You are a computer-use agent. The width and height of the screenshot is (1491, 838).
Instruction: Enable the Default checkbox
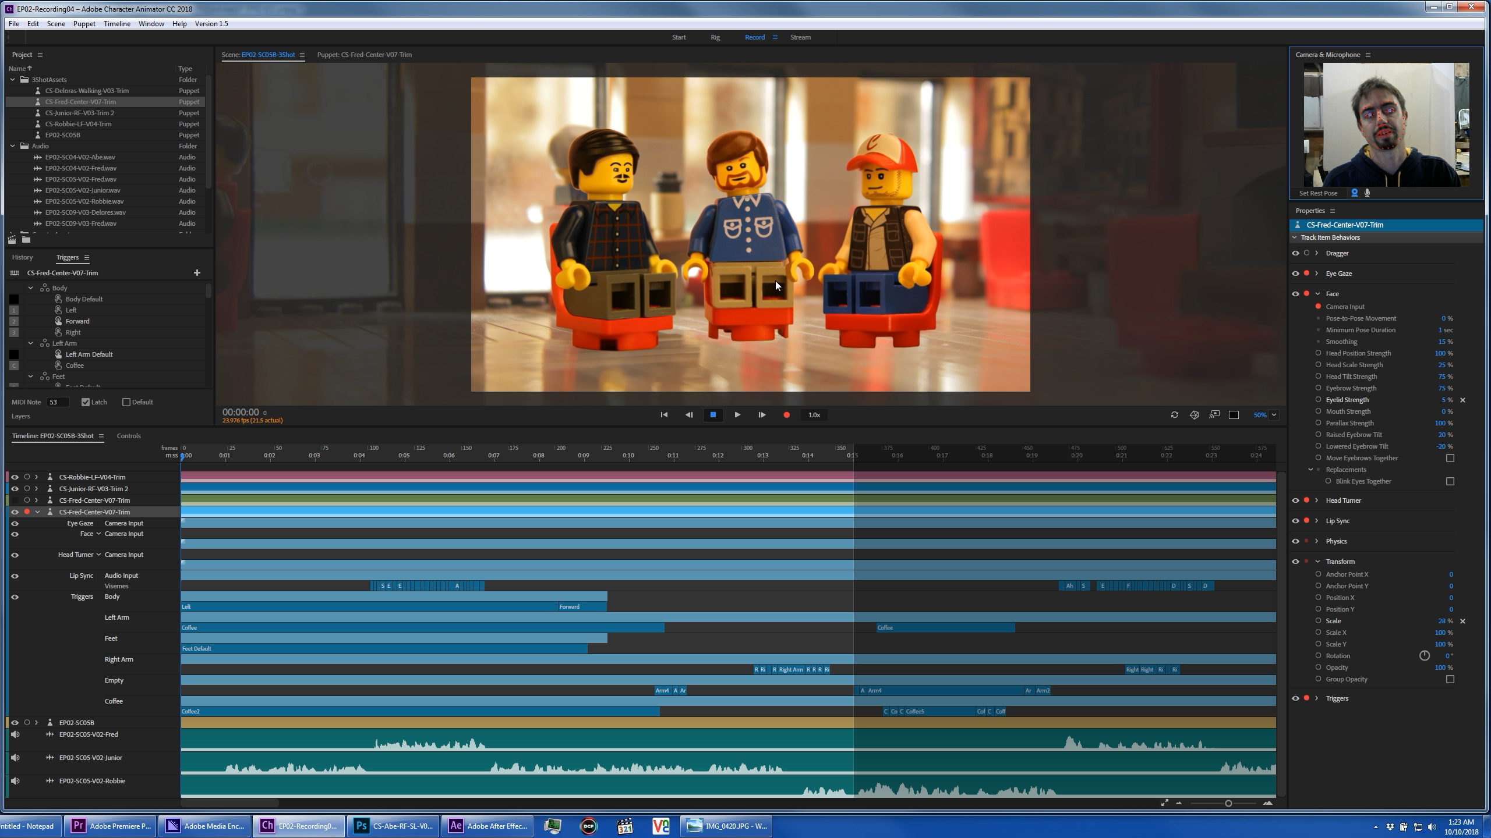click(x=126, y=402)
